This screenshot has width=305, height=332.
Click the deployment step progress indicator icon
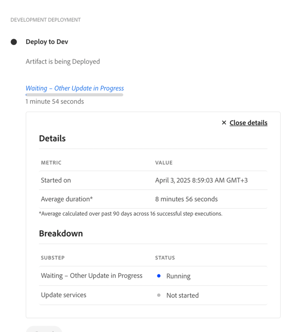(x=13, y=42)
